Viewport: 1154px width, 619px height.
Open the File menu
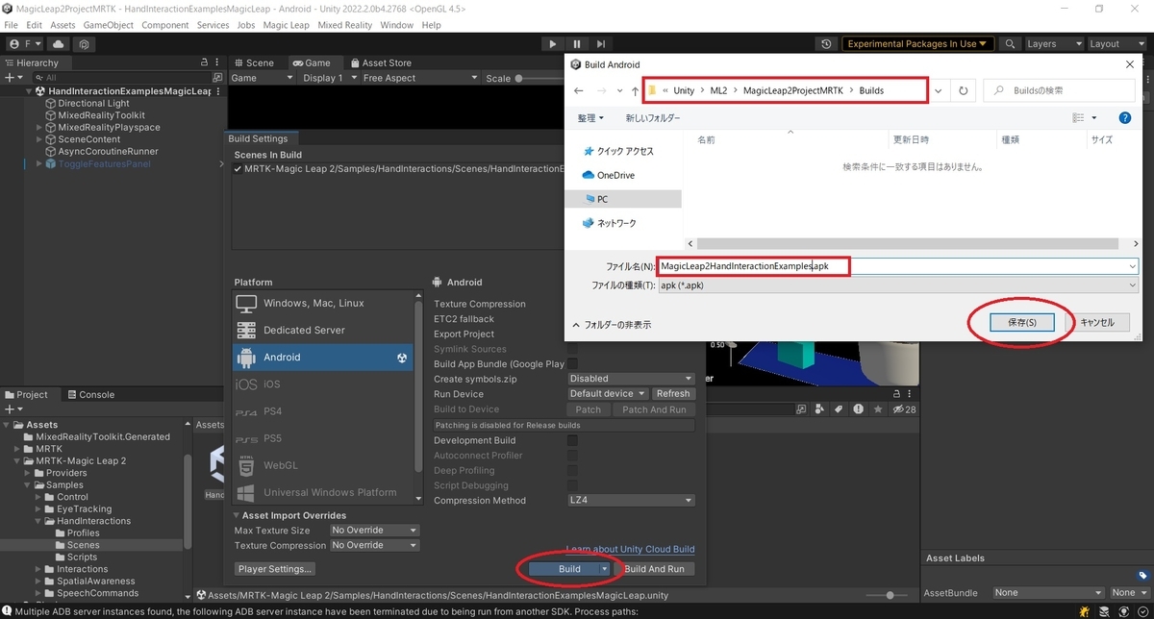point(11,24)
